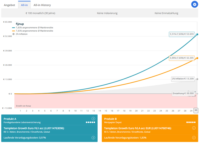The height and width of the screenshot is (143, 199).
Task: Click the € 39.000 y-axis label
Action: (x=7, y=51)
